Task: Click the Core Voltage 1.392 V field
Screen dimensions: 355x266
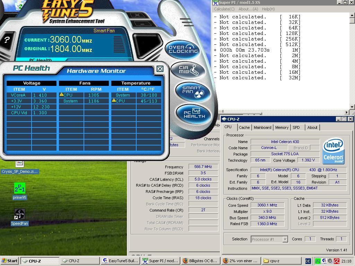Action: (308, 160)
